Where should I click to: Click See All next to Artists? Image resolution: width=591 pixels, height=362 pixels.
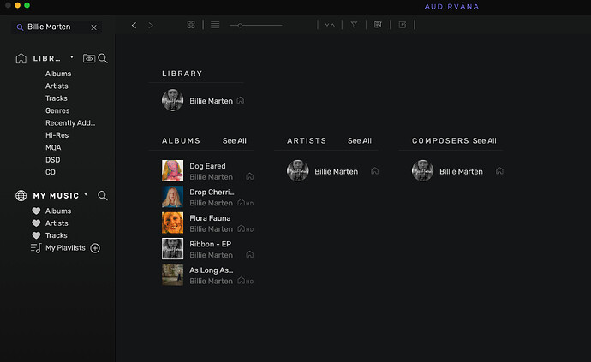tap(359, 141)
